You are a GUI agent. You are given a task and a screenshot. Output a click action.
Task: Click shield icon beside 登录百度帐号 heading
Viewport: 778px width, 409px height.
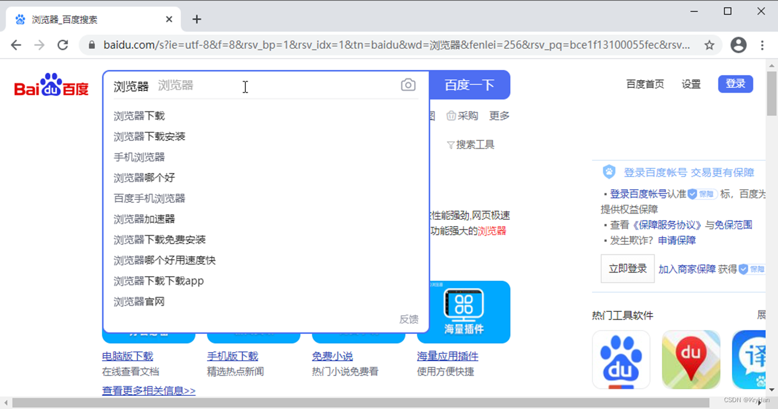click(x=609, y=172)
